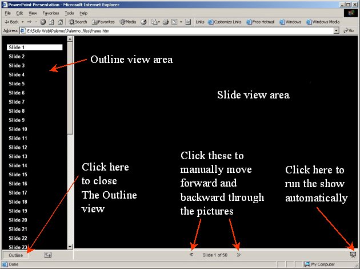
Task: Click expand/collapse outline icon next to Outline
Action: tap(47, 255)
